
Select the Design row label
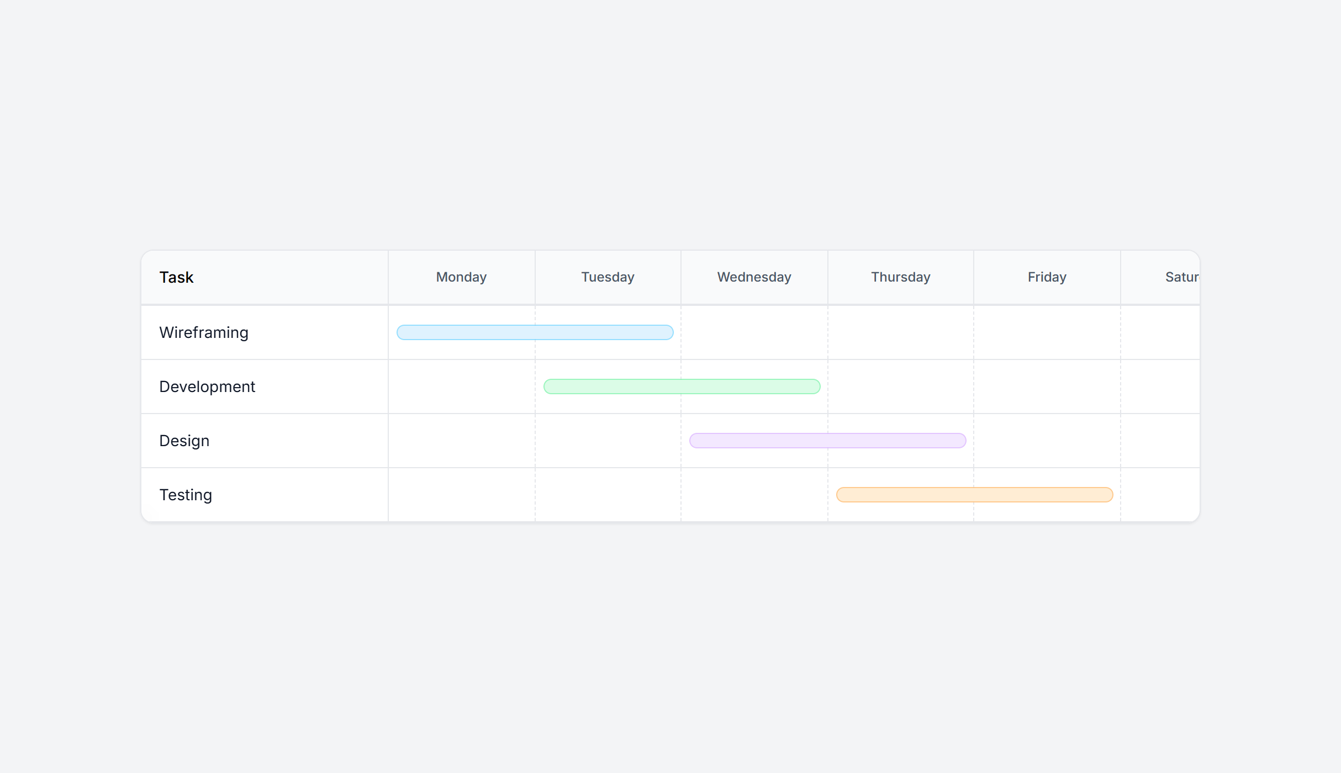(184, 440)
